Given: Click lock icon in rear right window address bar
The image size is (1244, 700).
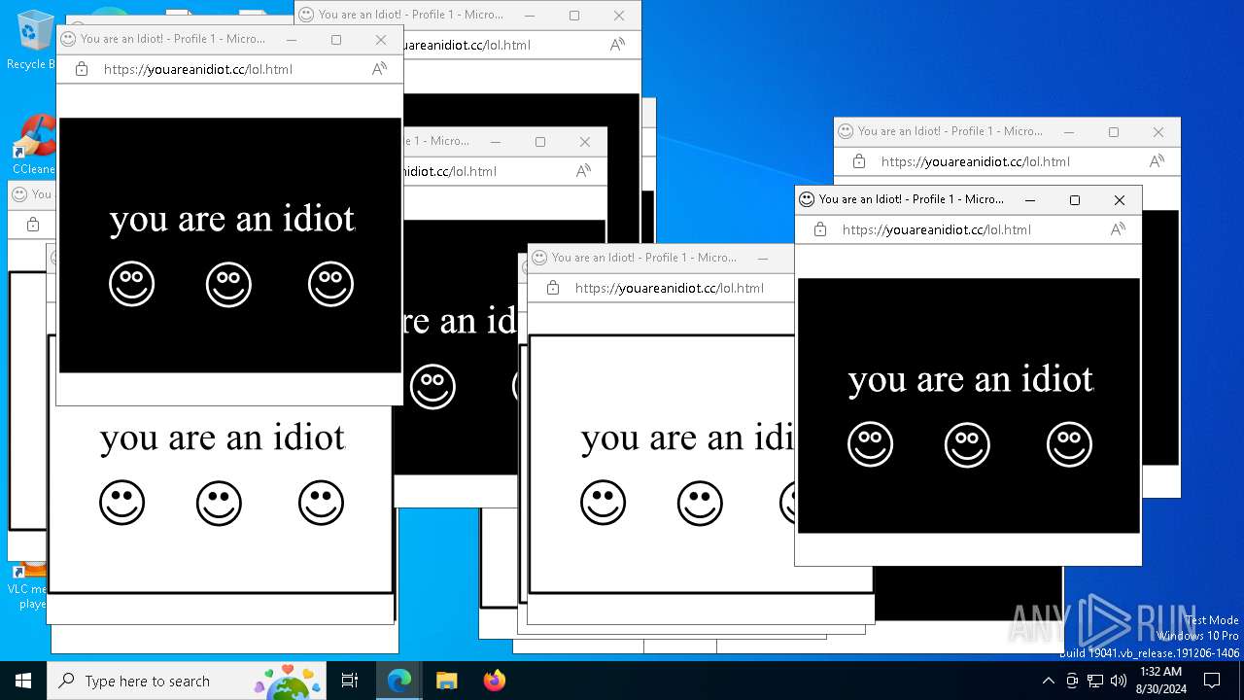Looking at the screenshot, I should point(859,161).
